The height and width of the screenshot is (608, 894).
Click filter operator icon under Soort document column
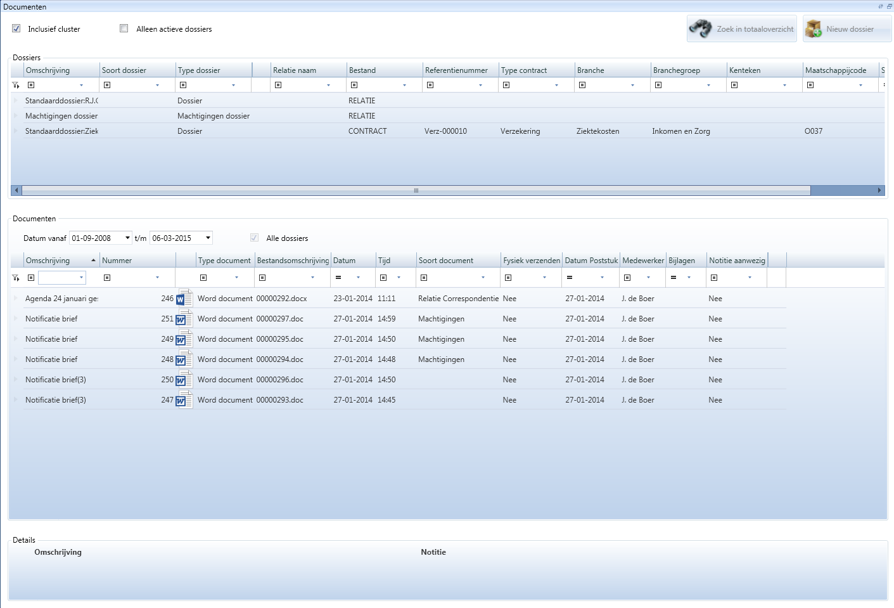[x=424, y=278]
